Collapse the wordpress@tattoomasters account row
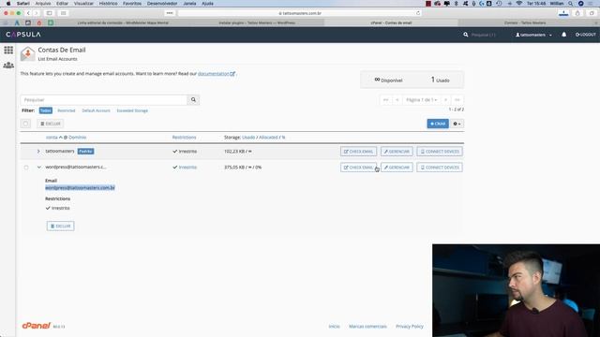 click(x=38, y=168)
